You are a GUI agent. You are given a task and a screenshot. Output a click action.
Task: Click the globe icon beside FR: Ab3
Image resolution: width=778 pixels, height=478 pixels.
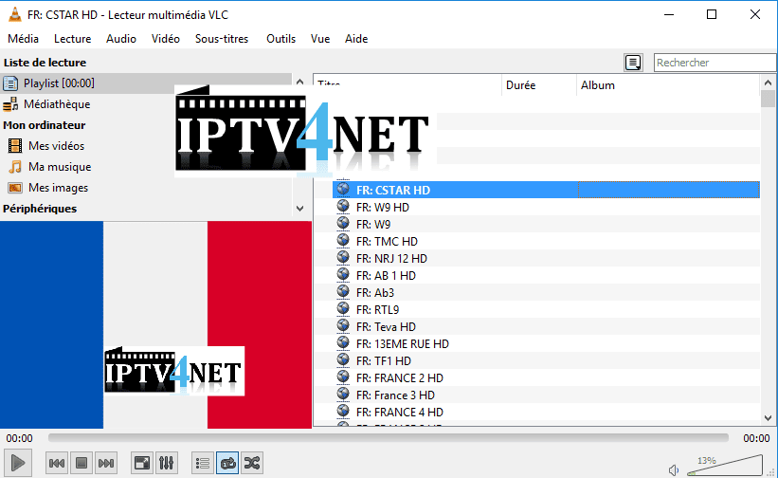click(343, 291)
